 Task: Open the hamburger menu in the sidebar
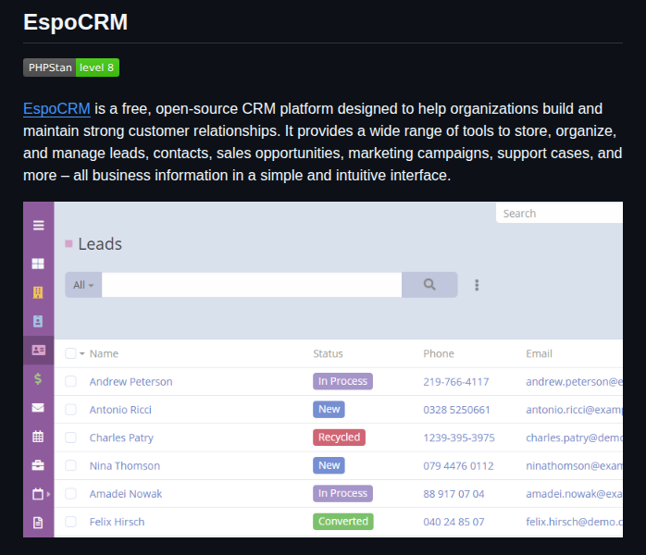pyautogui.click(x=38, y=225)
